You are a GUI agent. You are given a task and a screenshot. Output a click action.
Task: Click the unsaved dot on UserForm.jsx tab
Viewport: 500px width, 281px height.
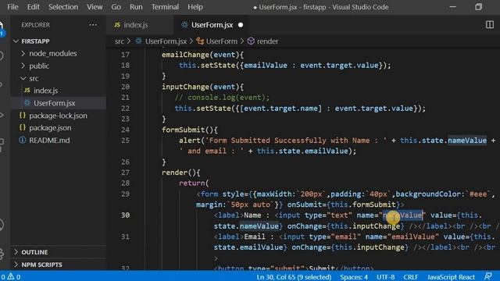[x=241, y=25]
